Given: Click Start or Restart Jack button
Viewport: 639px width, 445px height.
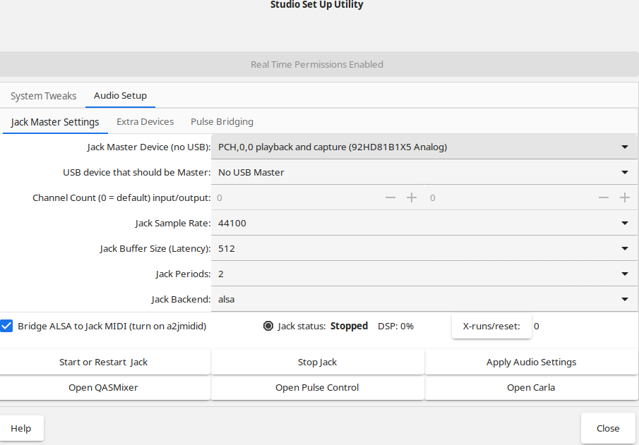Looking at the screenshot, I should tap(104, 362).
